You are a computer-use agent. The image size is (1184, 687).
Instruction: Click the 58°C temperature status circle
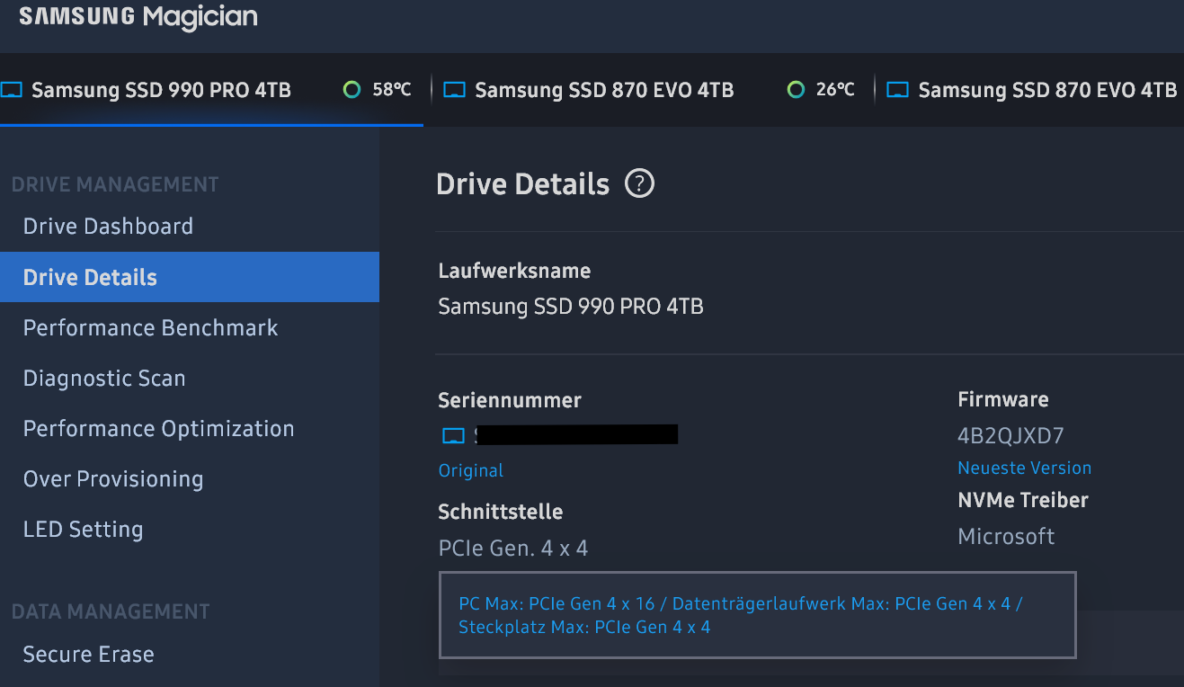(352, 90)
